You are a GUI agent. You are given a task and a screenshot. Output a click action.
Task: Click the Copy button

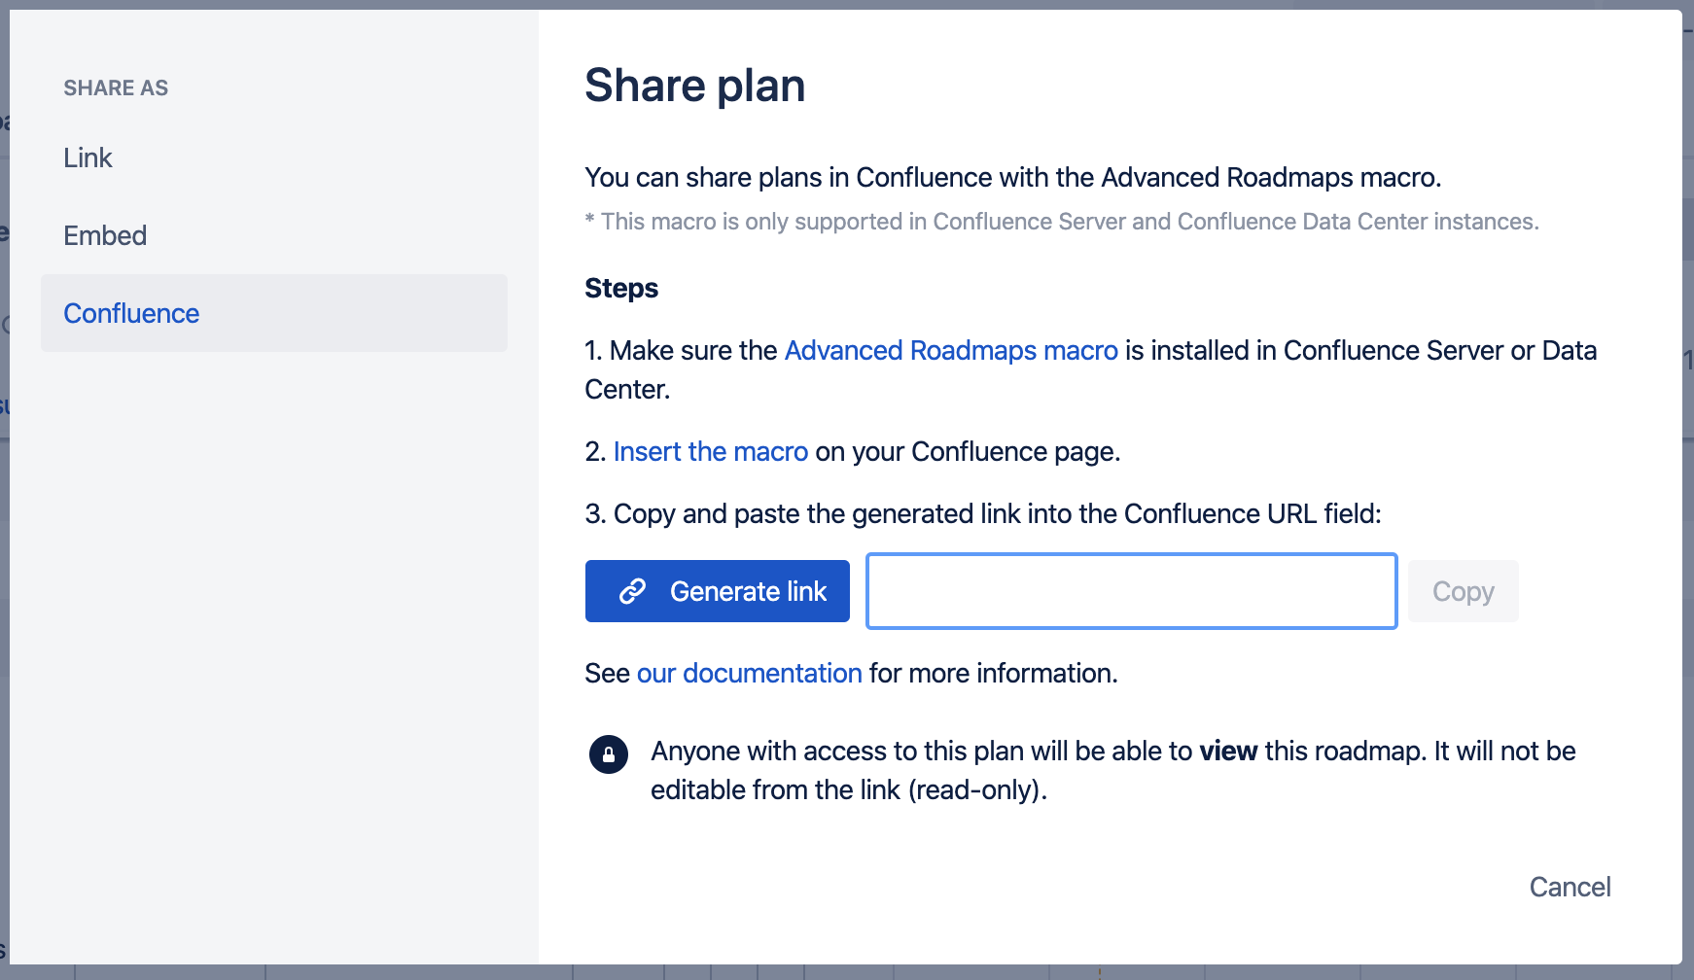1464,591
